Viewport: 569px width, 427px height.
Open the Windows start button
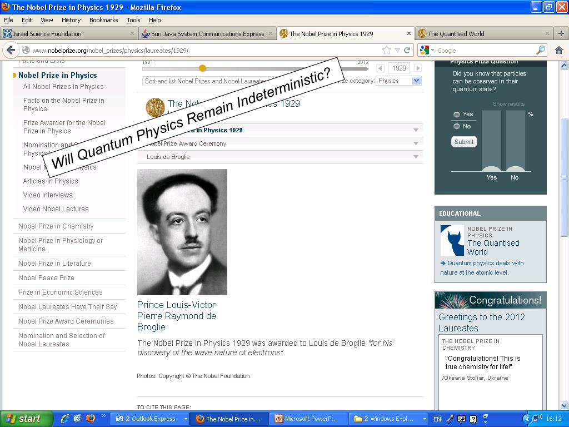(27, 419)
